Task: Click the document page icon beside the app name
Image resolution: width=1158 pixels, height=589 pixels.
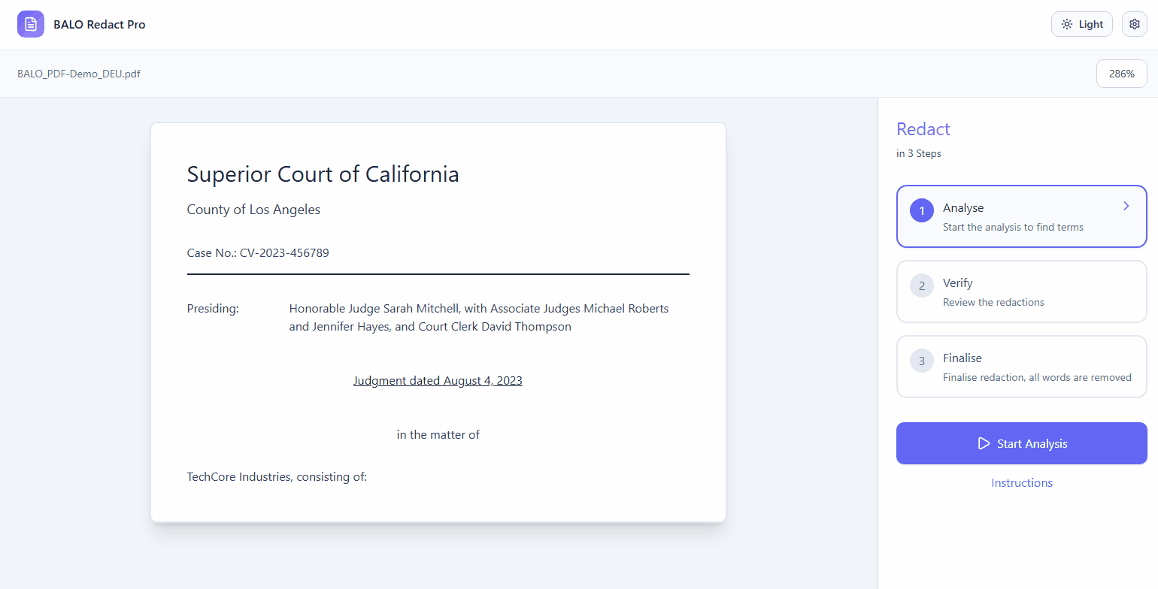Action: click(x=31, y=23)
